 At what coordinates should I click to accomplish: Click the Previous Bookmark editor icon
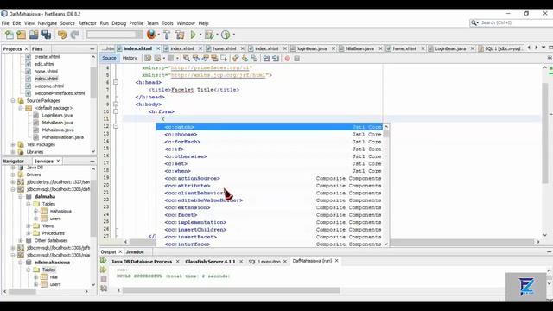235,58
